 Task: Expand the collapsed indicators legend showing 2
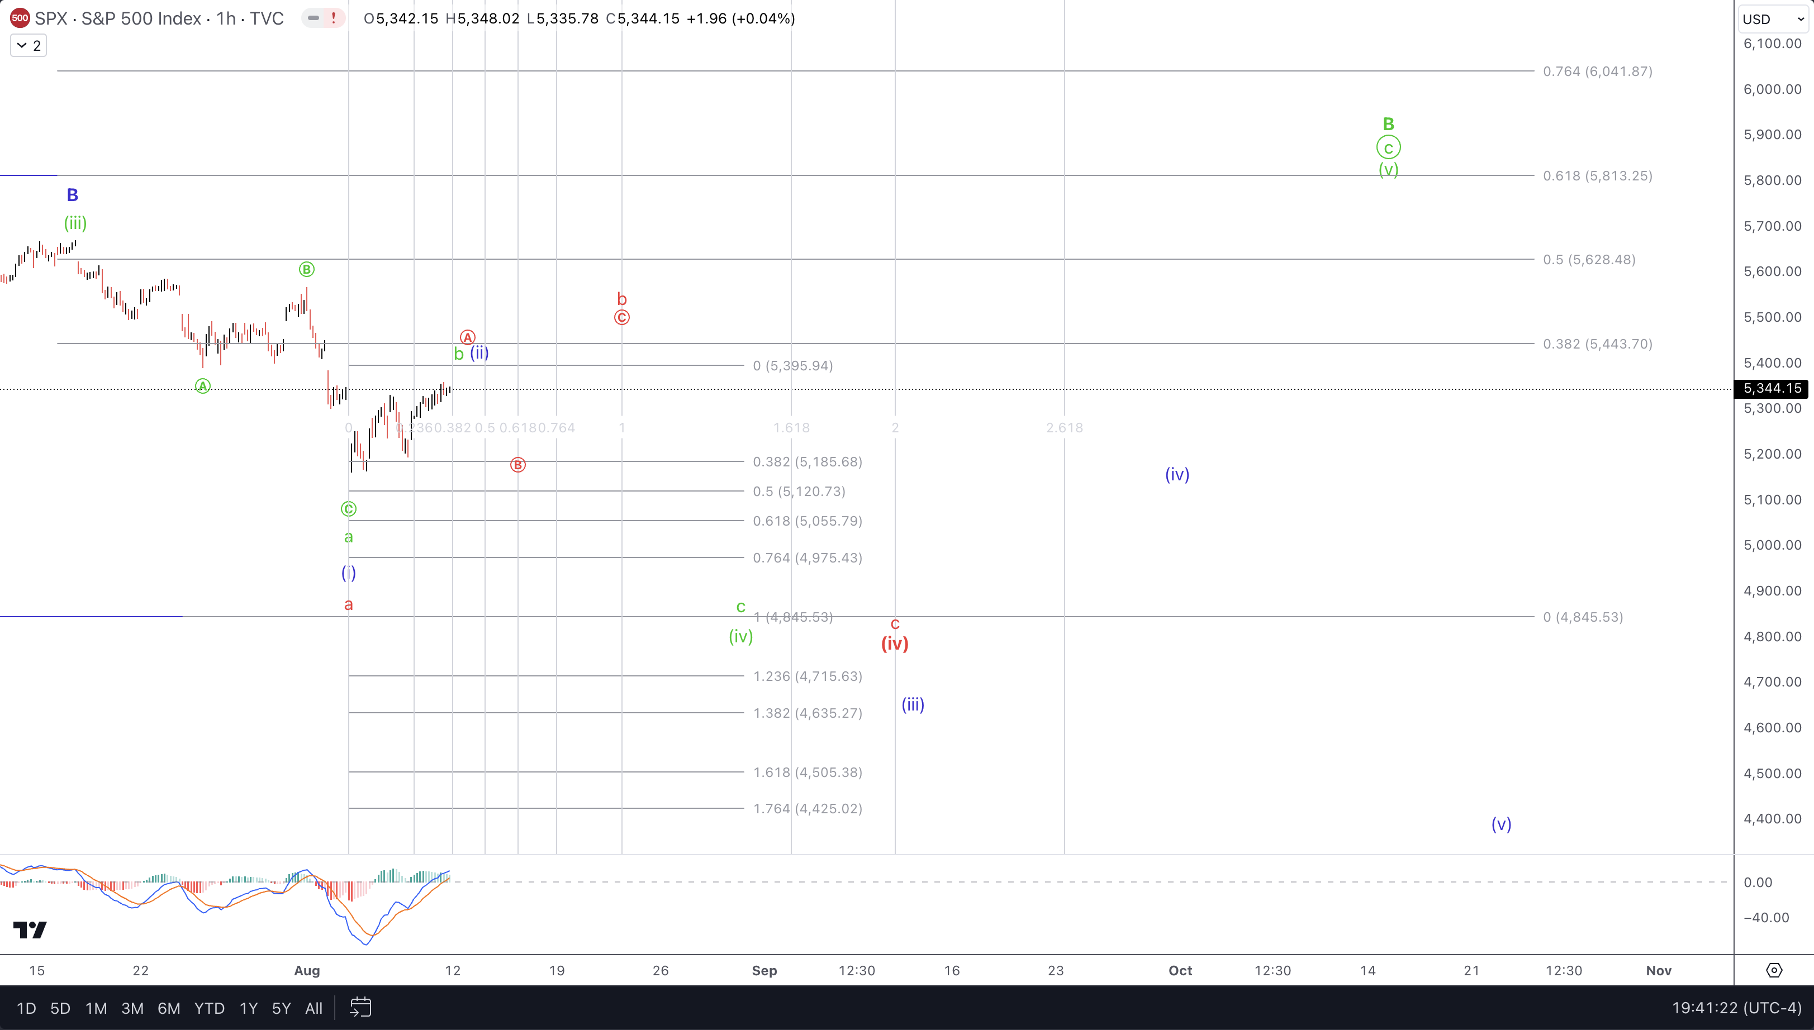click(x=29, y=45)
